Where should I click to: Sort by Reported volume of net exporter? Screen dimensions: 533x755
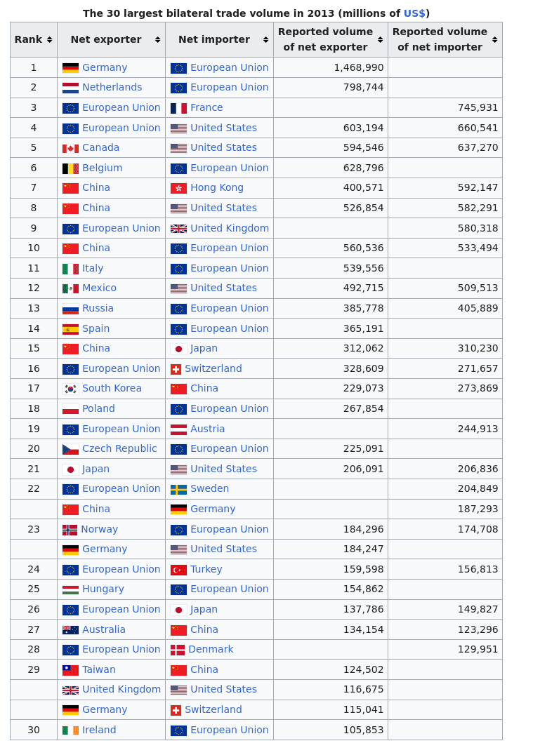tap(381, 40)
